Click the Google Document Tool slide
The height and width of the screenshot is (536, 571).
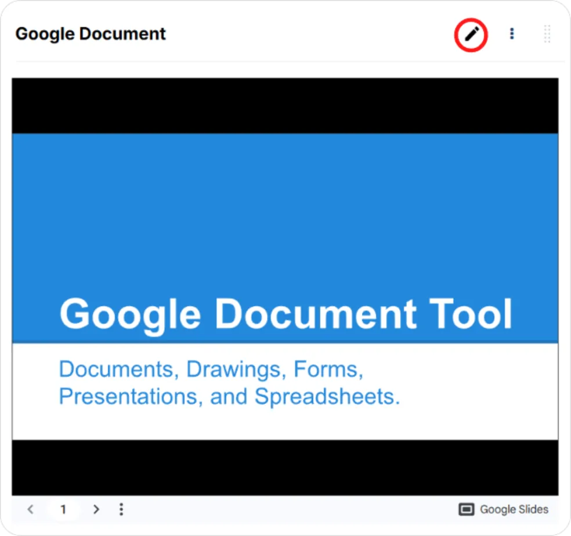click(285, 287)
